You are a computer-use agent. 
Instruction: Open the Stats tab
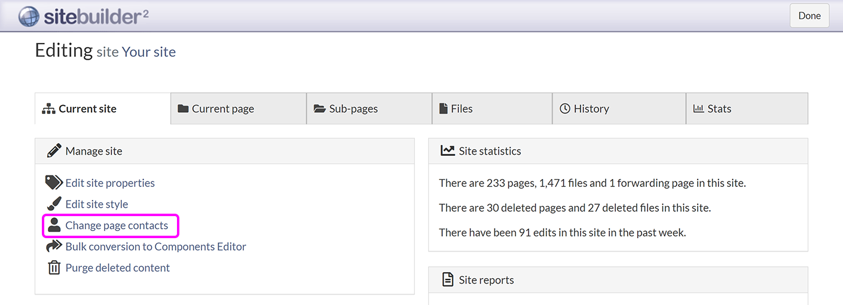(719, 109)
